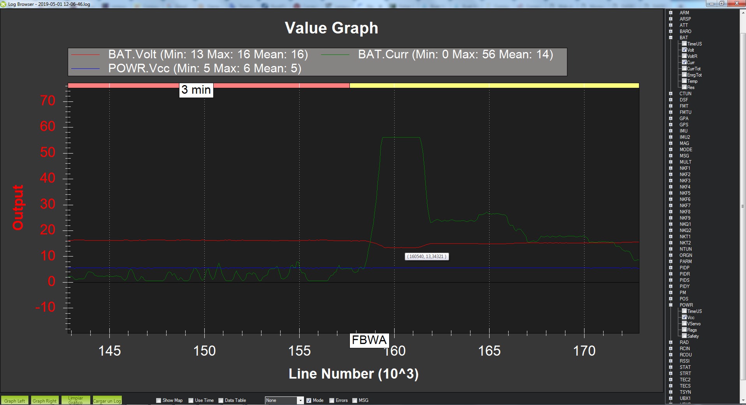Click the scroll-up arrow of the tree panel
The image size is (746, 405).
click(x=742, y=12)
